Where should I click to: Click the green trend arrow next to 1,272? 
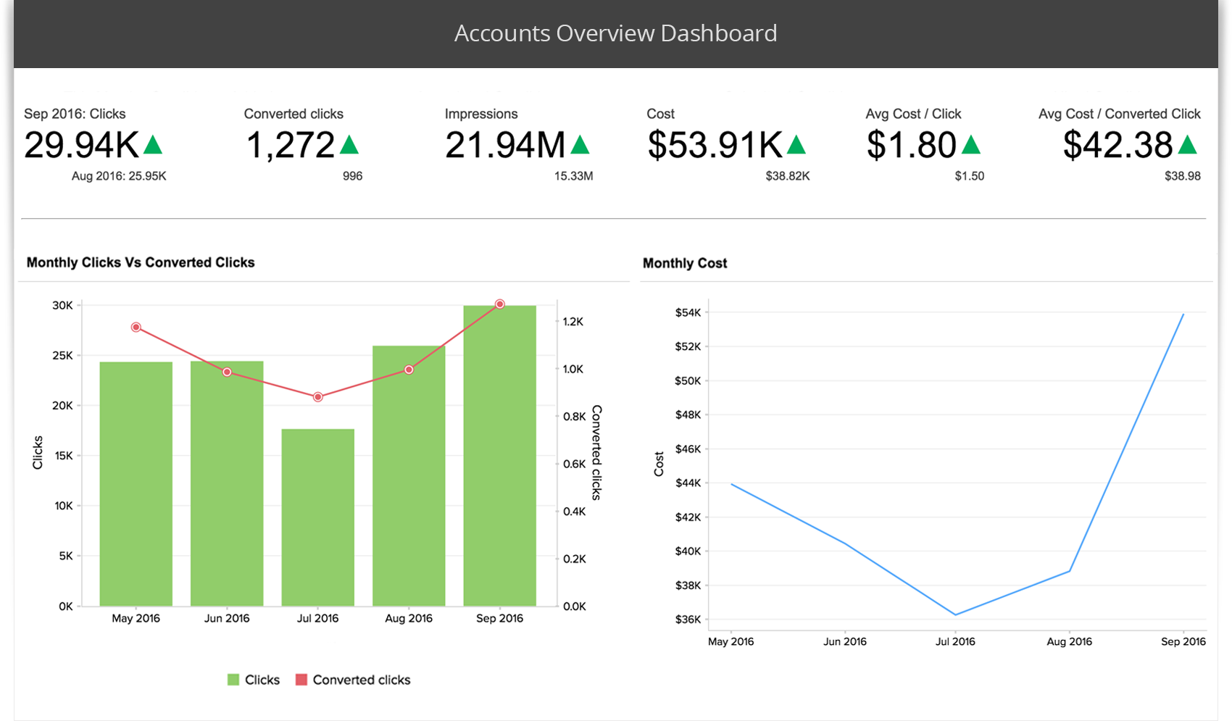(x=349, y=146)
